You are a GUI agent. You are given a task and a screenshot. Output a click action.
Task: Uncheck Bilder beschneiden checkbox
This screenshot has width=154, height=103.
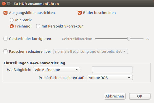click(x=80, y=12)
